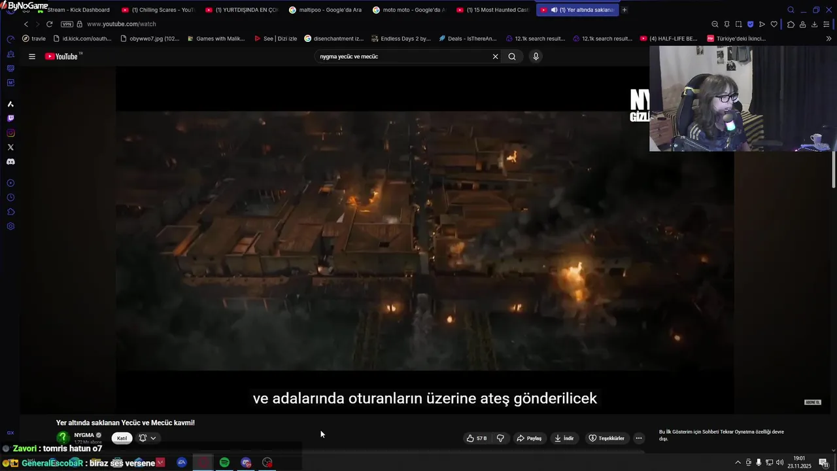The height and width of the screenshot is (471, 837).
Task: Click the Teşekkürler thanks button
Action: 607,438
